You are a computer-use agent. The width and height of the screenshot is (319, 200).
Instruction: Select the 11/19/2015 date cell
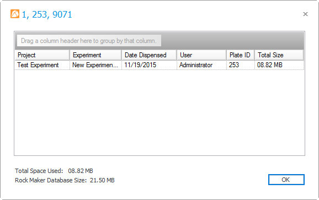149,65
